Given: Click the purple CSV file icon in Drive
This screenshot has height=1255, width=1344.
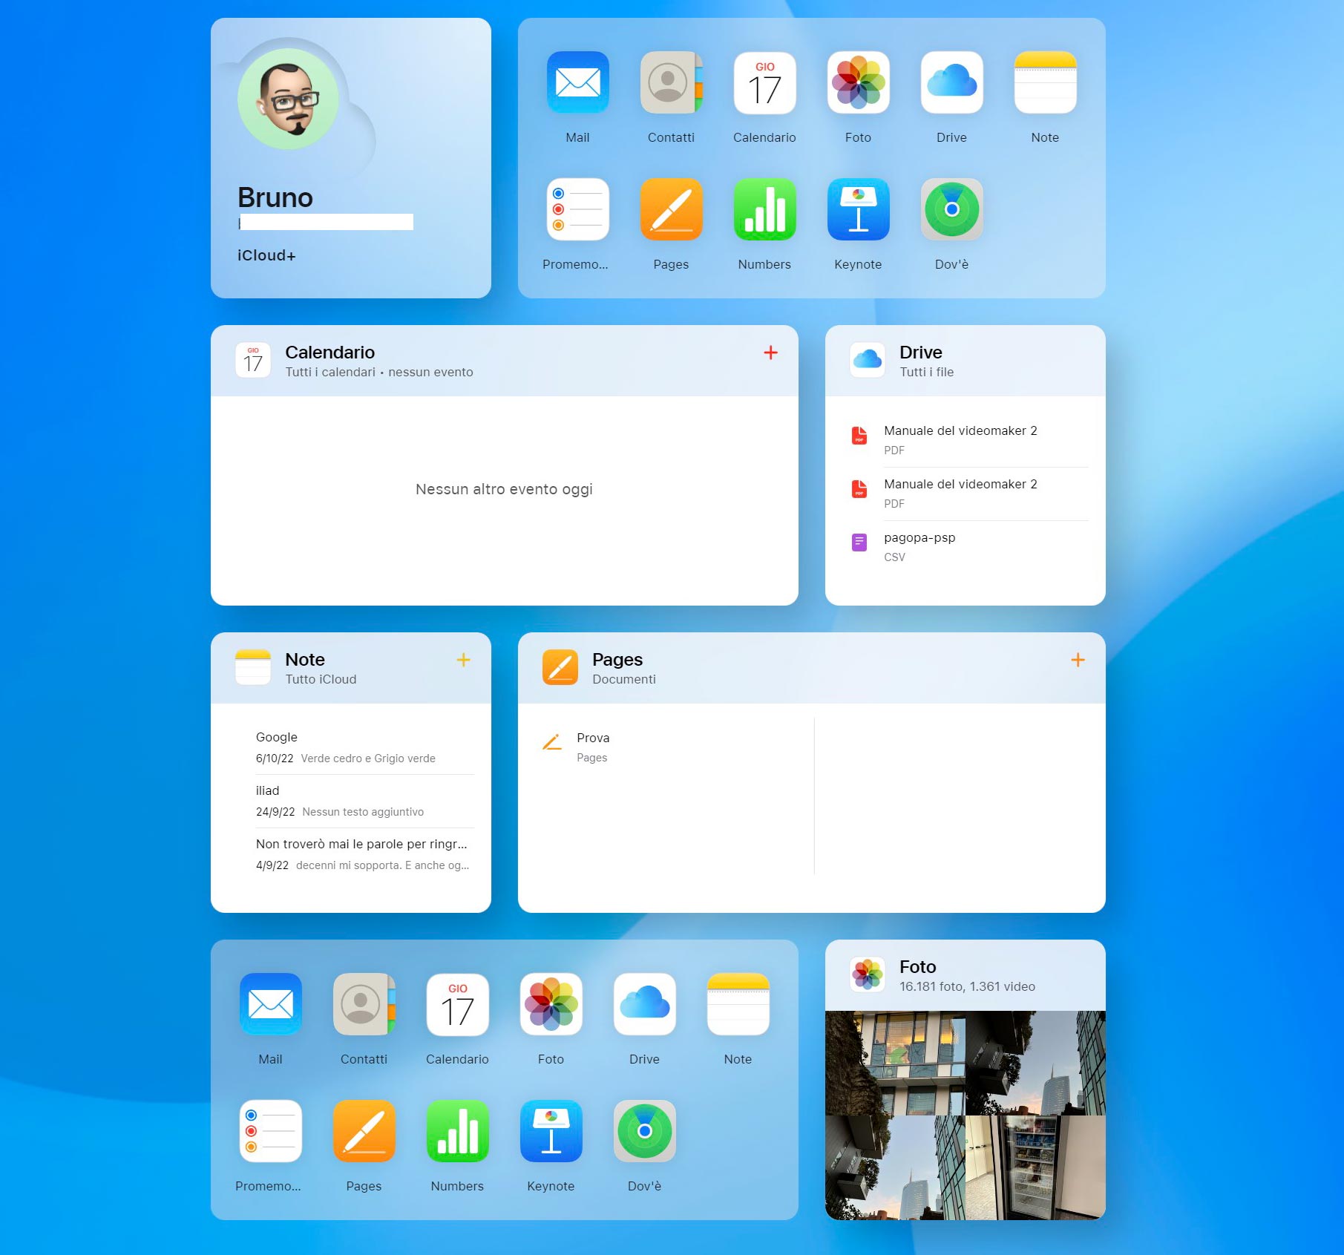Looking at the screenshot, I should [x=859, y=543].
